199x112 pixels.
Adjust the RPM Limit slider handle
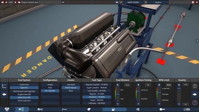pos(159,93)
